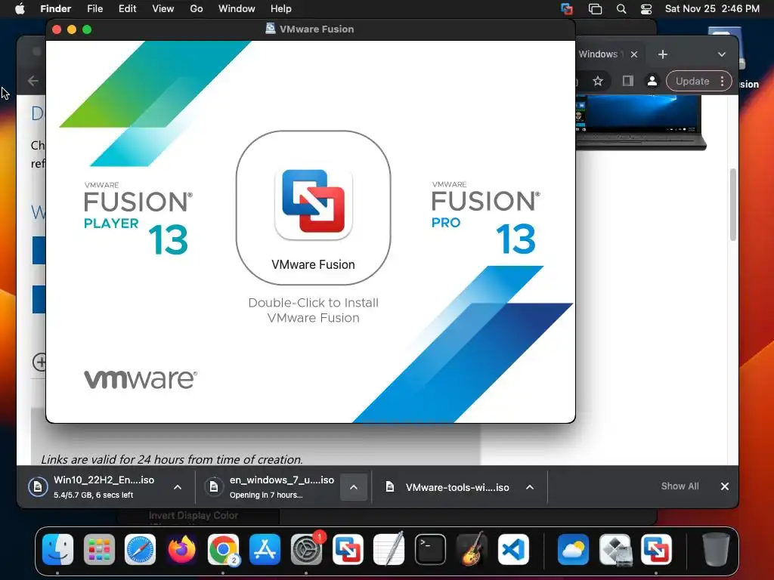The width and height of the screenshot is (774, 580).
Task: Open Finder from the Dock
Action: pyautogui.click(x=57, y=549)
